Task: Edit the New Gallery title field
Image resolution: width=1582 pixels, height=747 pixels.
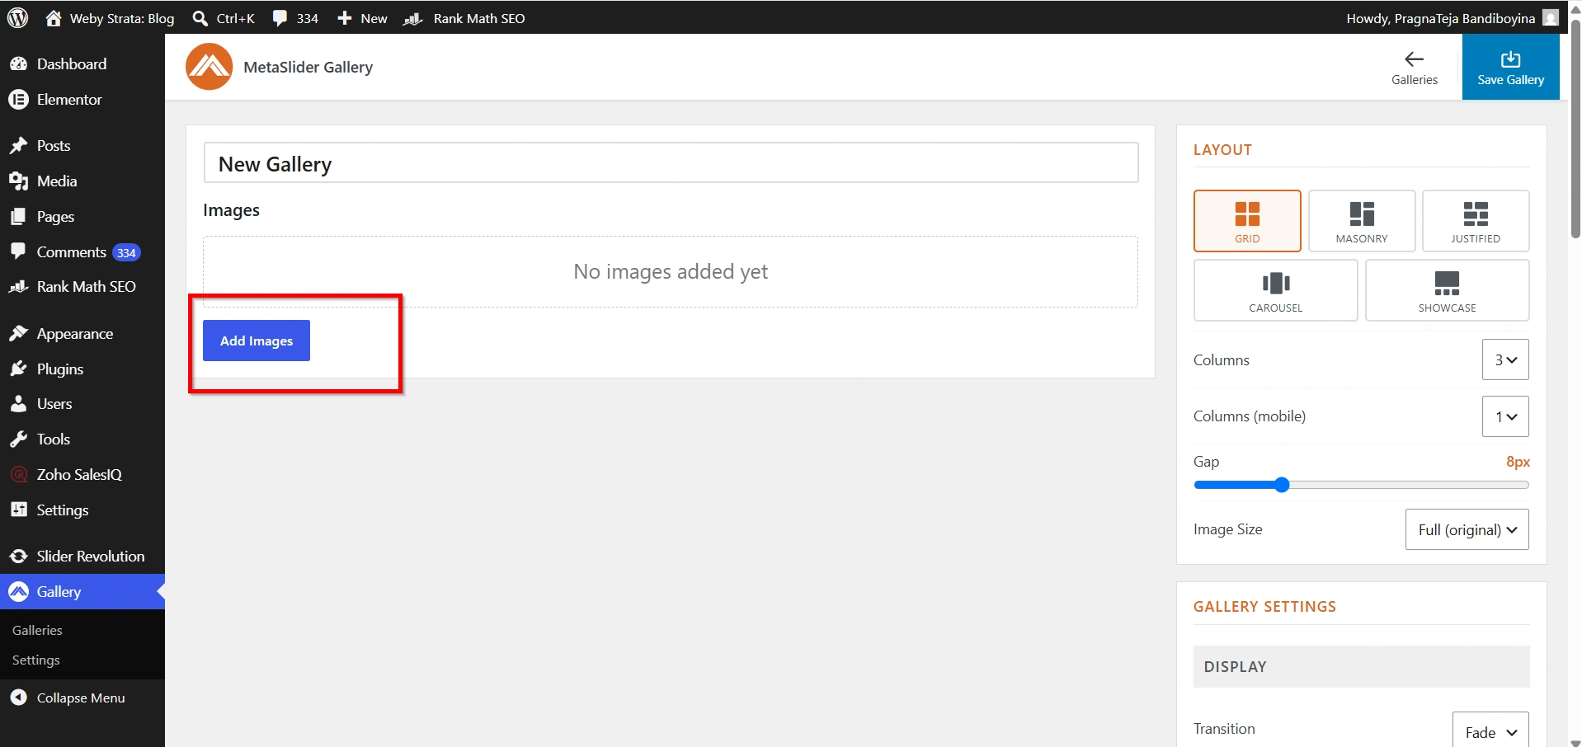Action: tap(671, 163)
